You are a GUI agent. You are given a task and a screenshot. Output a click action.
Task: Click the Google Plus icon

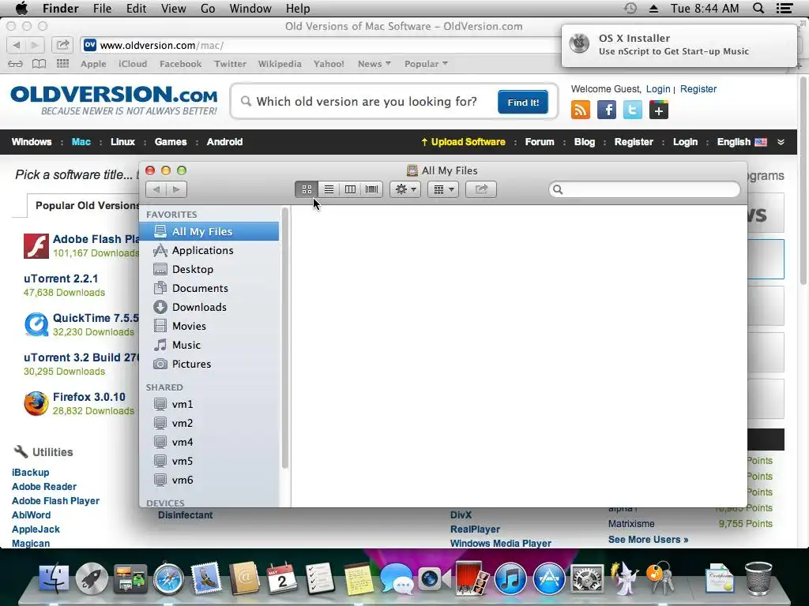tap(658, 110)
